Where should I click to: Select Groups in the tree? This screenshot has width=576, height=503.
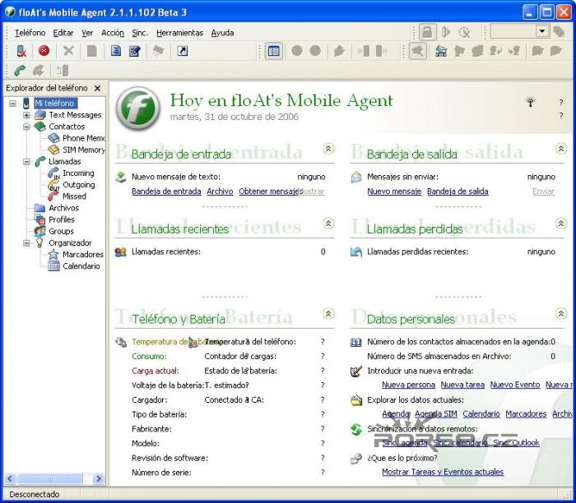61,232
